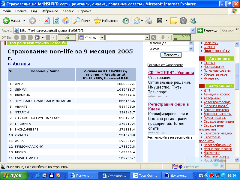Viewport: 240px width, 180px height.
Task: Open the DM Bar search field dropdown
Action: (x=147, y=37)
